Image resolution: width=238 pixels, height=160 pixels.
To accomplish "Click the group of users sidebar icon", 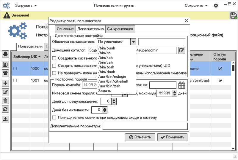I will coord(5,73).
